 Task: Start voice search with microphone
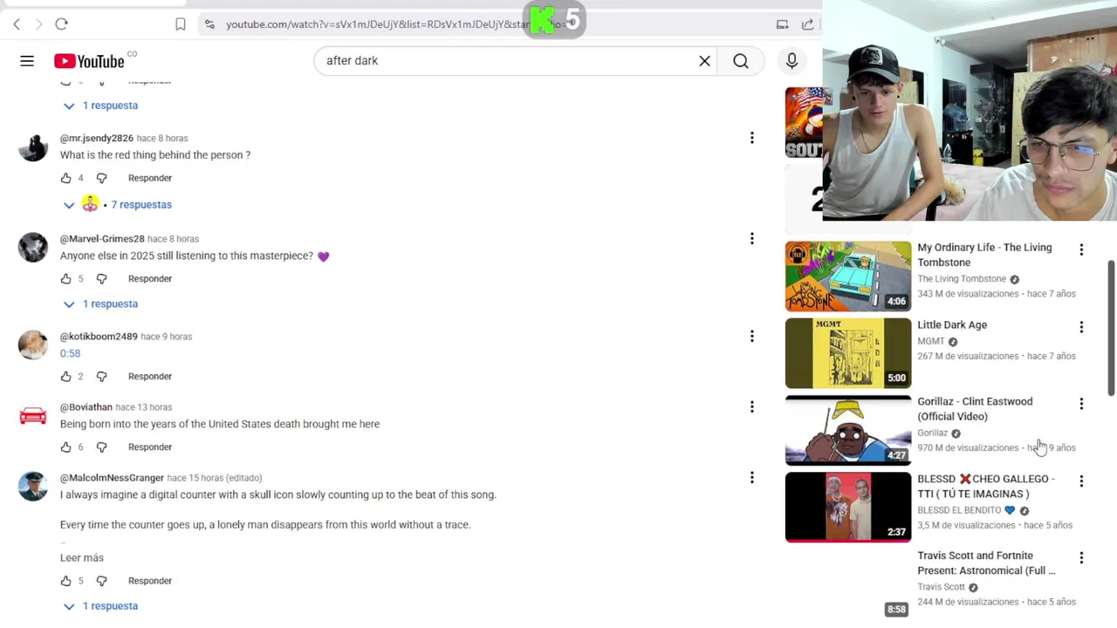(x=791, y=61)
